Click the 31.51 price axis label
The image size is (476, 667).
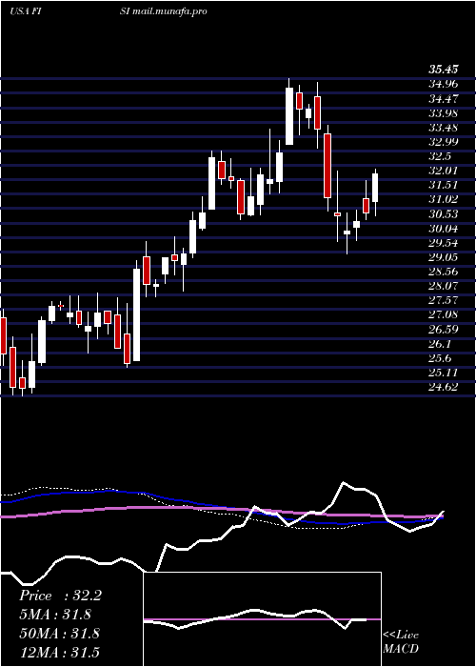(444, 185)
